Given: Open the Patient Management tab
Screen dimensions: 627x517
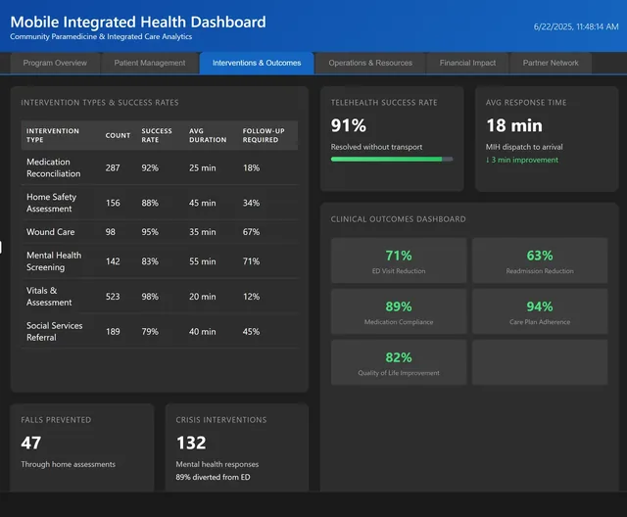Looking at the screenshot, I should (150, 63).
